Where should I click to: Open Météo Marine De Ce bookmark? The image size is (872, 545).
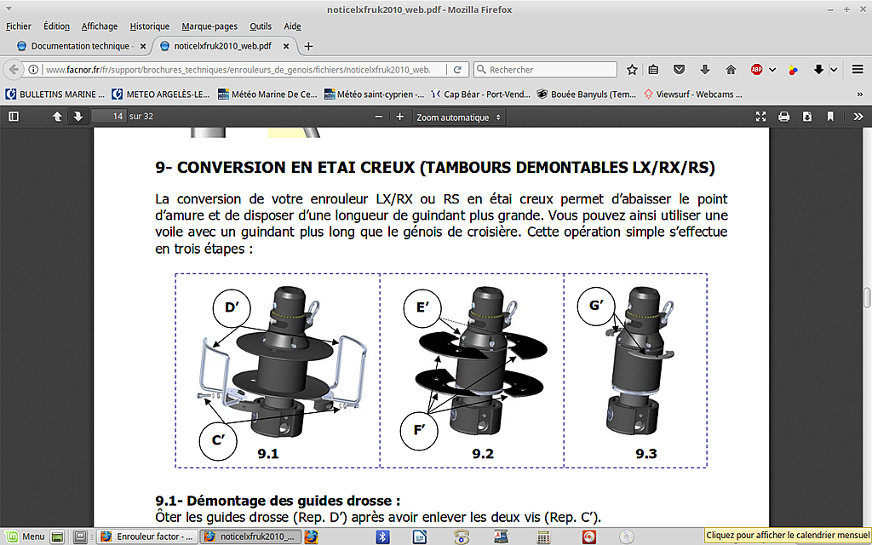[267, 95]
